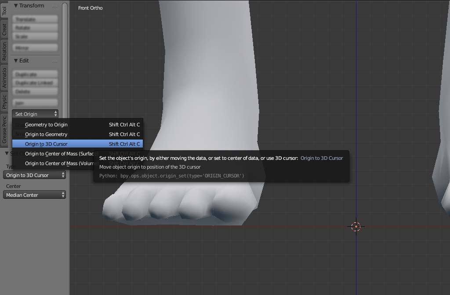Viewport: 450px width, 295px height.
Task: Choose Geometry to Origin from menu
Action: pyautogui.click(x=77, y=125)
